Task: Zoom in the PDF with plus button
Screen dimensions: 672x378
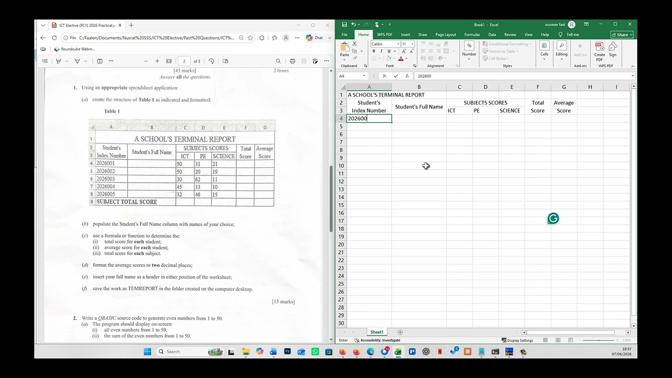Action: pyautogui.click(x=157, y=61)
